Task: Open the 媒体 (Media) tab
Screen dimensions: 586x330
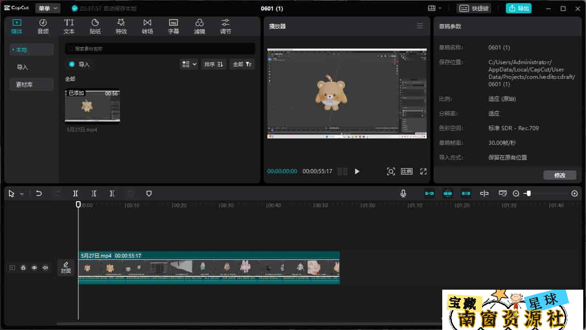Action: 17,27
